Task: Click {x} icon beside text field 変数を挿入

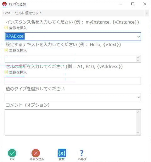Action: (x=6, y=50)
